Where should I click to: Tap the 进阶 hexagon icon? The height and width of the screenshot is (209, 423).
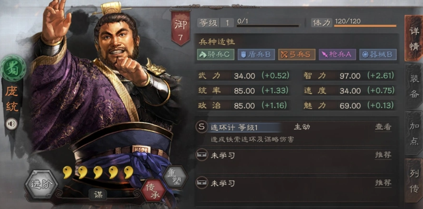click(41, 185)
